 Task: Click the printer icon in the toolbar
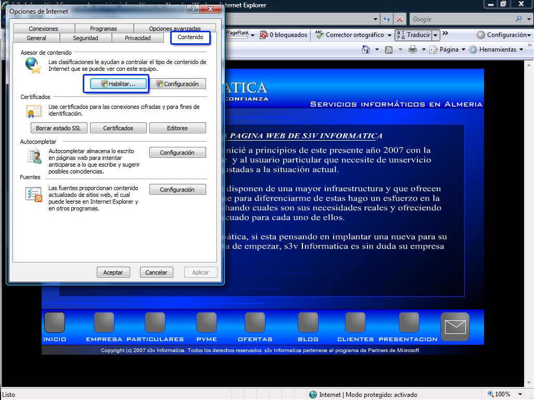pos(413,49)
